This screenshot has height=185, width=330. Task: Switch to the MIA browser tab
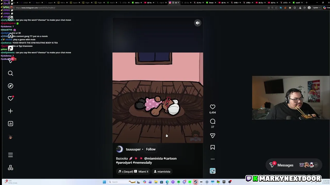[x=63, y=3]
